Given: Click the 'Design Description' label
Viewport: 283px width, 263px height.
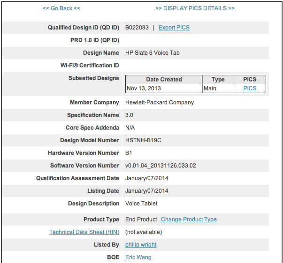Looking at the screenshot, I should (x=93, y=204).
